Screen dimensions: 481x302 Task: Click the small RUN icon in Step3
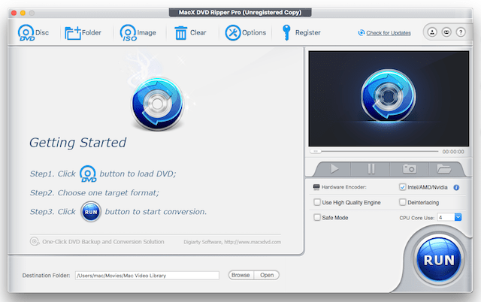[91, 212]
